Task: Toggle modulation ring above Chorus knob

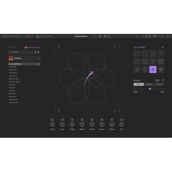Action: tap(92, 120)
